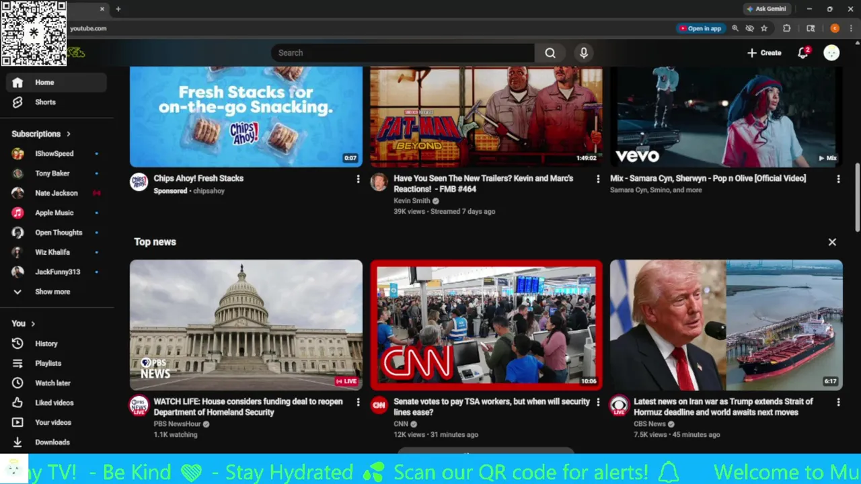Close the current browser tab

pyautogui.click(x=102, y=9)
